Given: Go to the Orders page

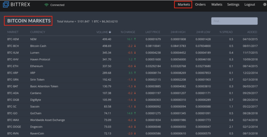Looking at the screenshot, I should [x=200, y=5].
